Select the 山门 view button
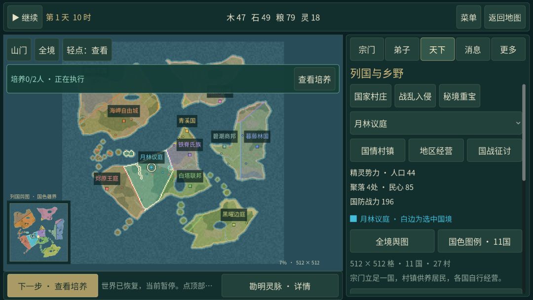533x300 pixels. tap(19, 50)
